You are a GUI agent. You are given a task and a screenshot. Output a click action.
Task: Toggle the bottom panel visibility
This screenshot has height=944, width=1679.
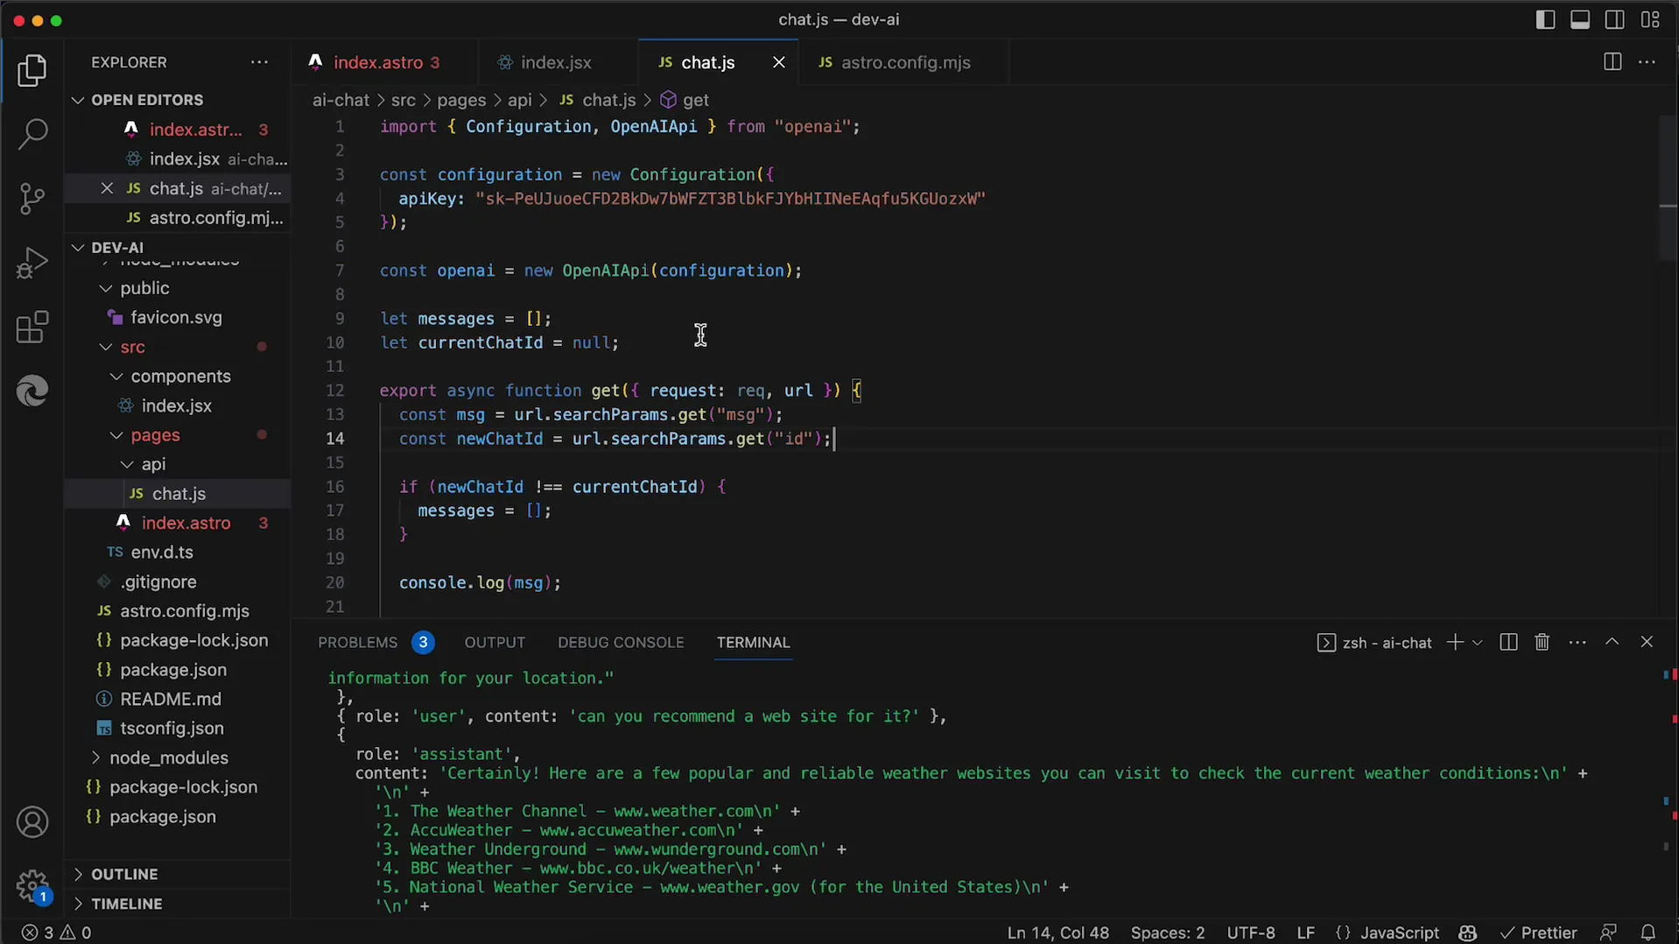[x=1580, y=19]
